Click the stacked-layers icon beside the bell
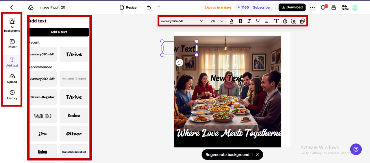This screenshot has width=370, height=163. (334, 7)
